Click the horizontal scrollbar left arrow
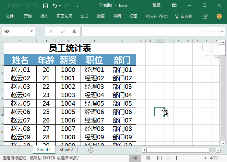227x162 pixels. pos(144,150)
